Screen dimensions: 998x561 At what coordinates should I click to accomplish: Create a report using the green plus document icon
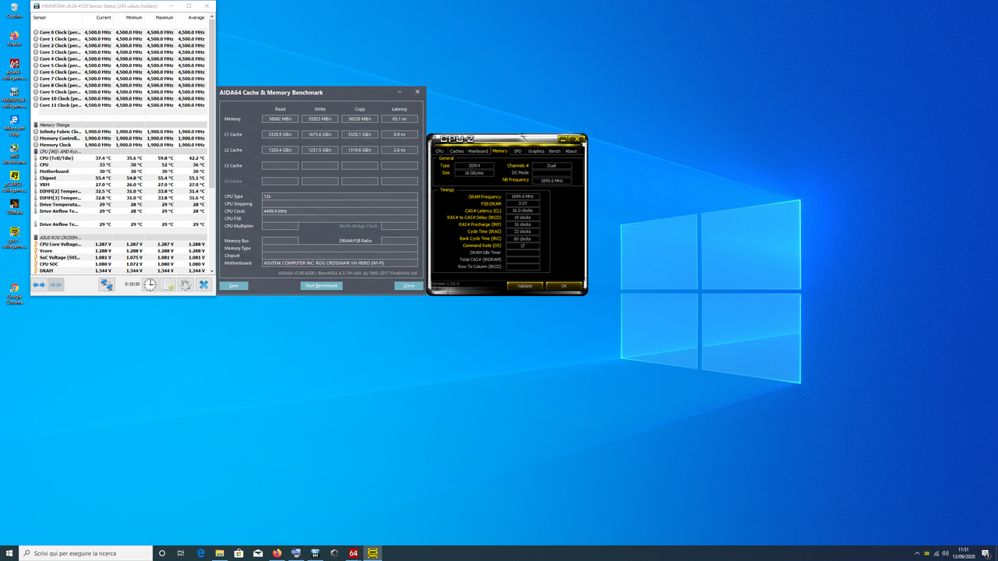click(167, 285)
